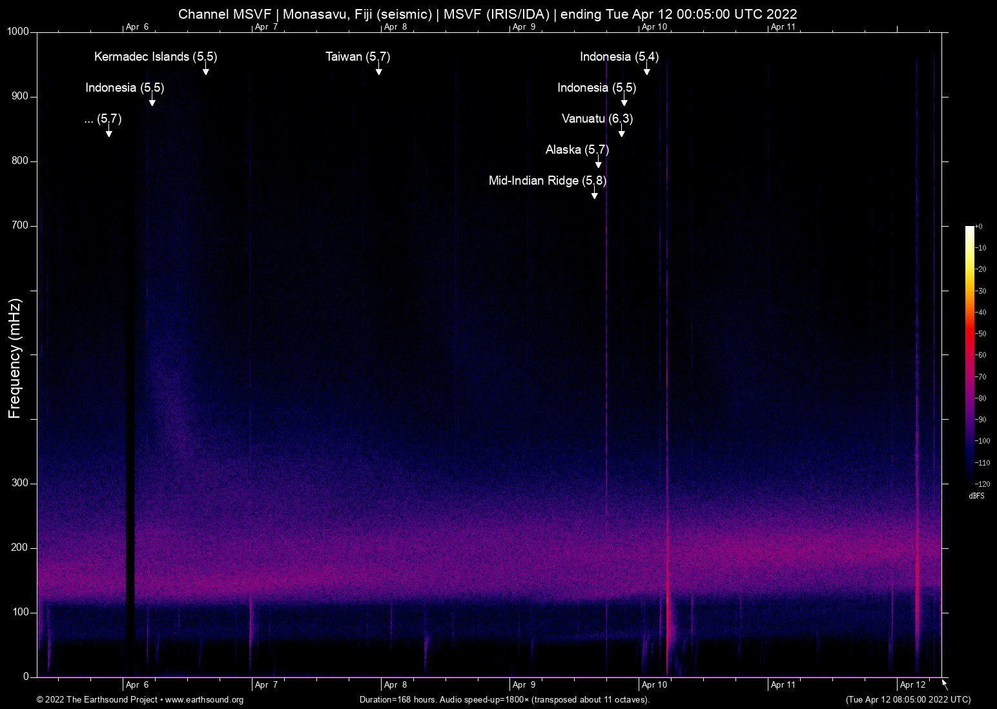The width and height of the screenshot is (997, 709).
Task: Select the Mid-Indian Ridge (5.8) event label
Action: point(547,181)
